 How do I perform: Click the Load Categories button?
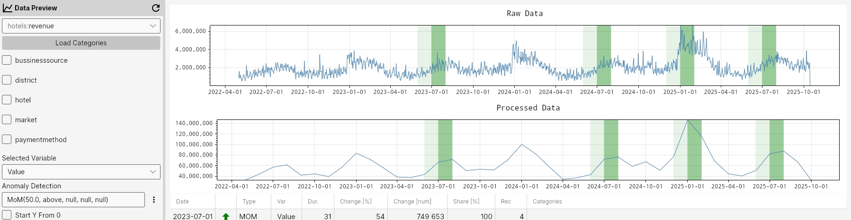click(x=81, y=43)
